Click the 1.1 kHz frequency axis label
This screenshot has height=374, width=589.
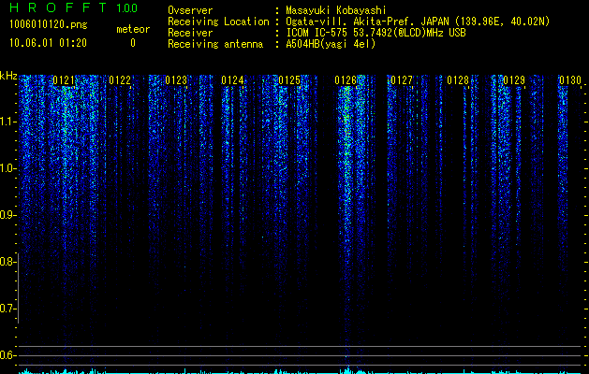7,122
